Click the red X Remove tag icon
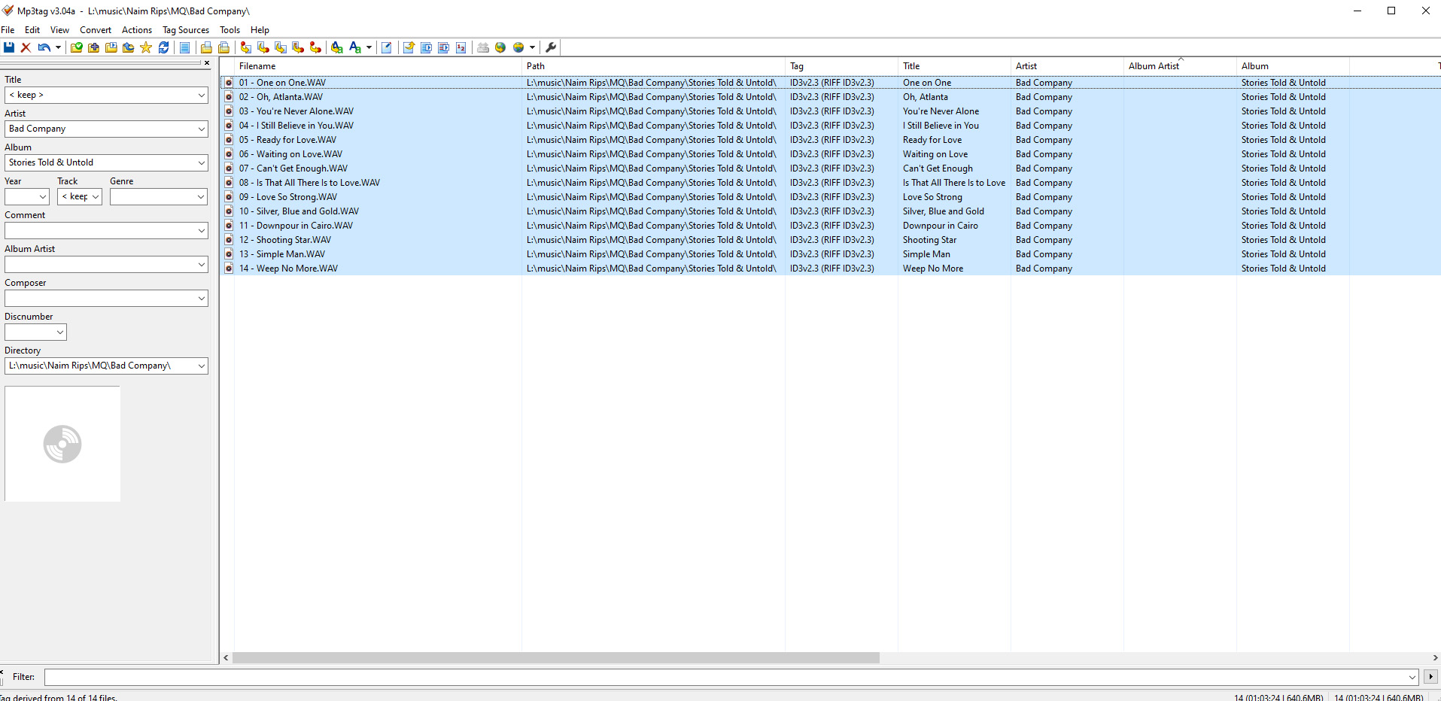 tap(26, 47)
